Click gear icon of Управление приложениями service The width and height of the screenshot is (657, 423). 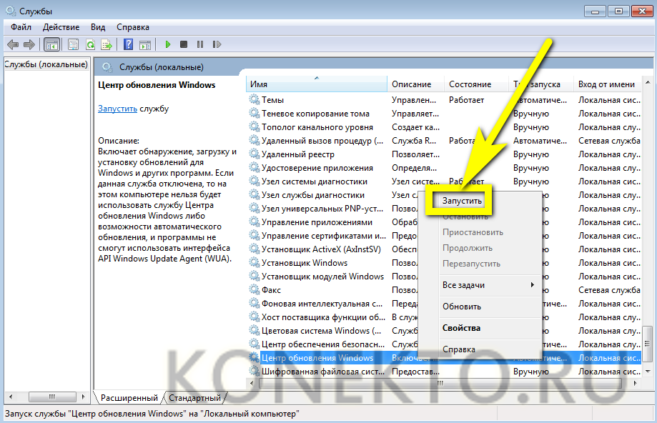click(x=254, y=222)
